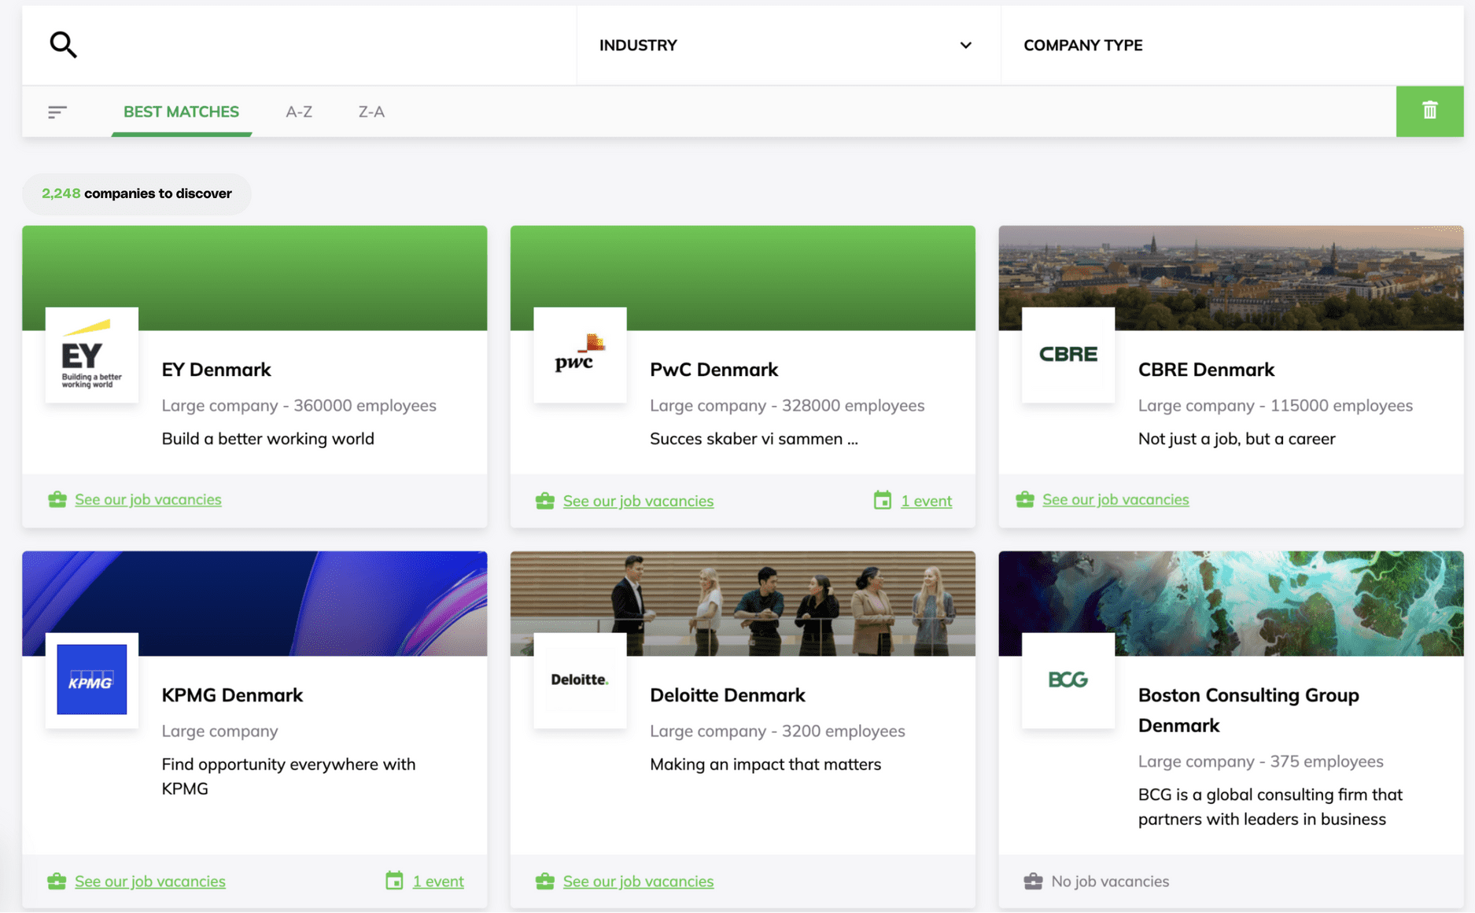Select the EY company logo
The height and width of the screenshot is (913, 1475).
pyautogui.click(x=91, y=355)
